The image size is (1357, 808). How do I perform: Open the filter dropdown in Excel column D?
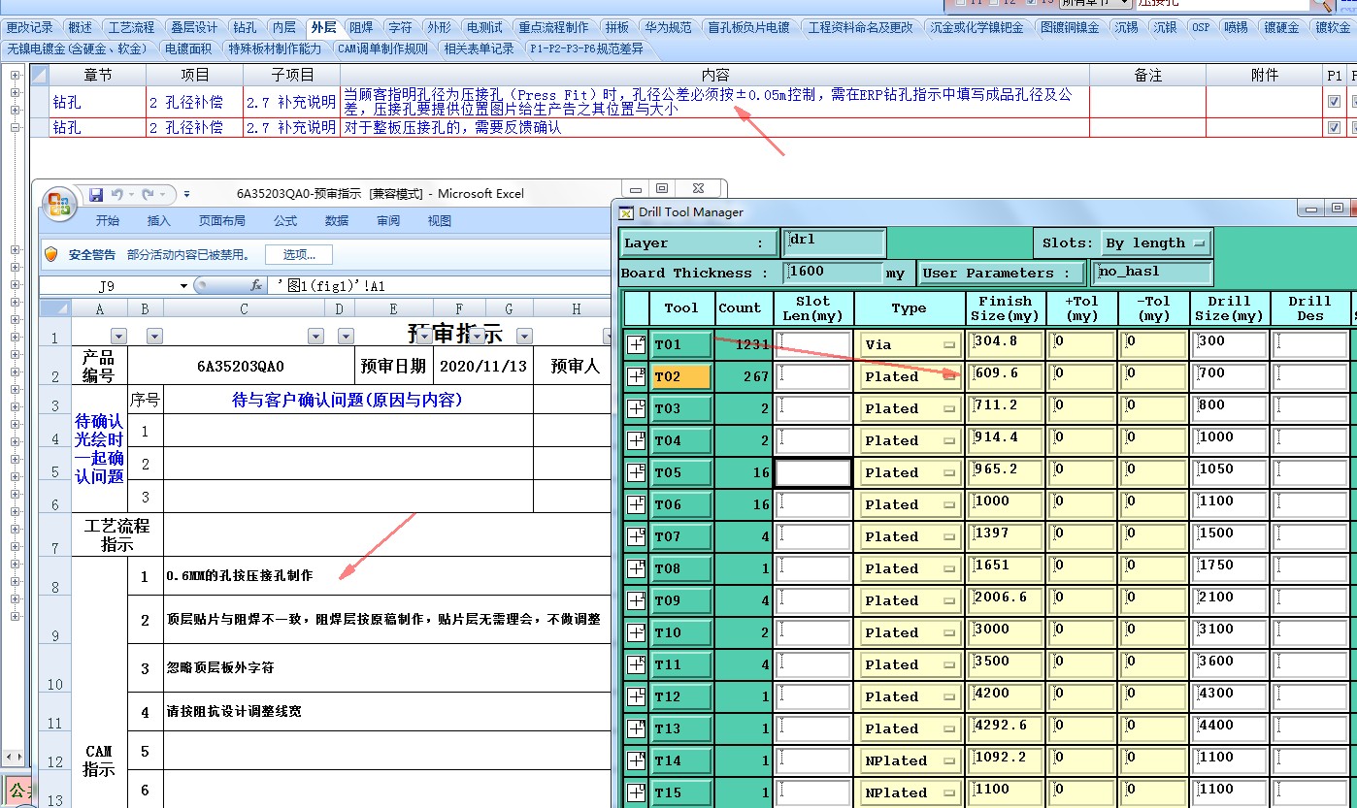tap(347, 337)
